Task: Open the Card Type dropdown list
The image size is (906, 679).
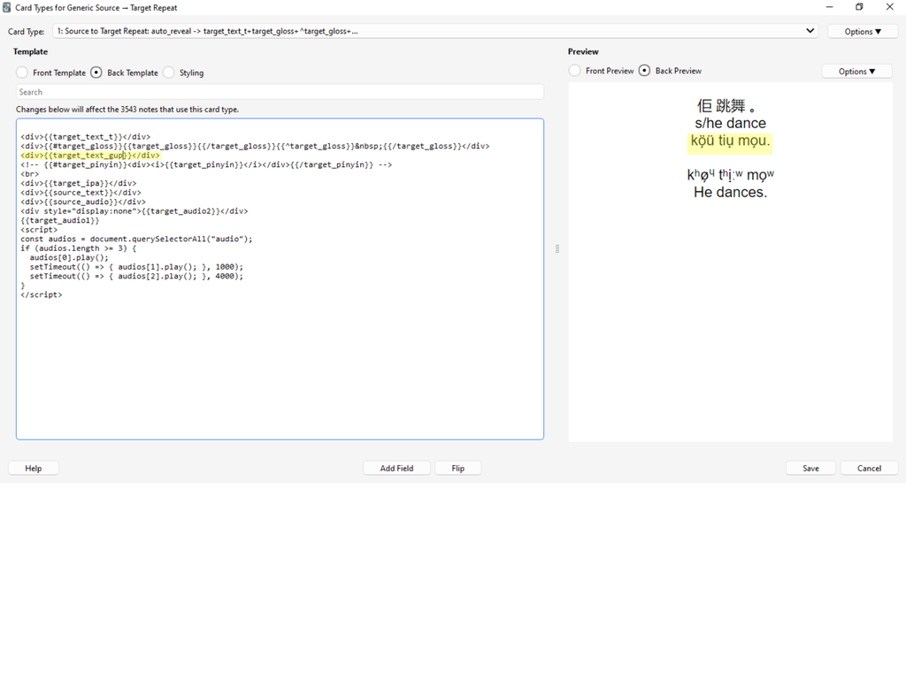Action: tap(435, 31)
